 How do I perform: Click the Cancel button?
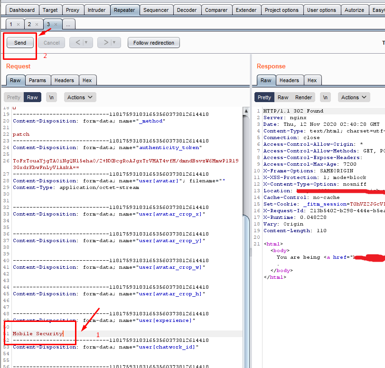pos(52,43)
